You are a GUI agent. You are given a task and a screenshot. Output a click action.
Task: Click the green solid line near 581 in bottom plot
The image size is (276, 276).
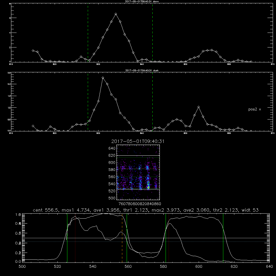pyautogui.click(x=166, y=238)
